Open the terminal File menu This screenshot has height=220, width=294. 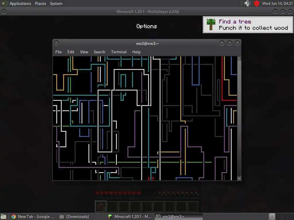[x=59, y=52]
